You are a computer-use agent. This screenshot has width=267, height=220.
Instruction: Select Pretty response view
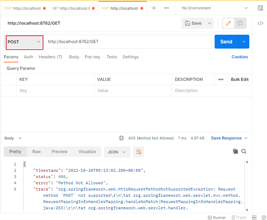coord(15,152)
